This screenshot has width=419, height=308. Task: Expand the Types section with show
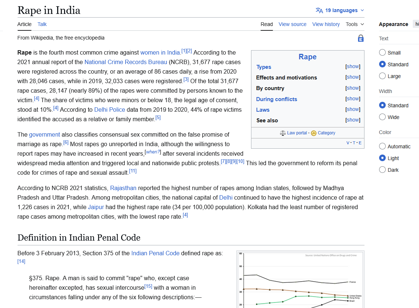pos(353,66)
